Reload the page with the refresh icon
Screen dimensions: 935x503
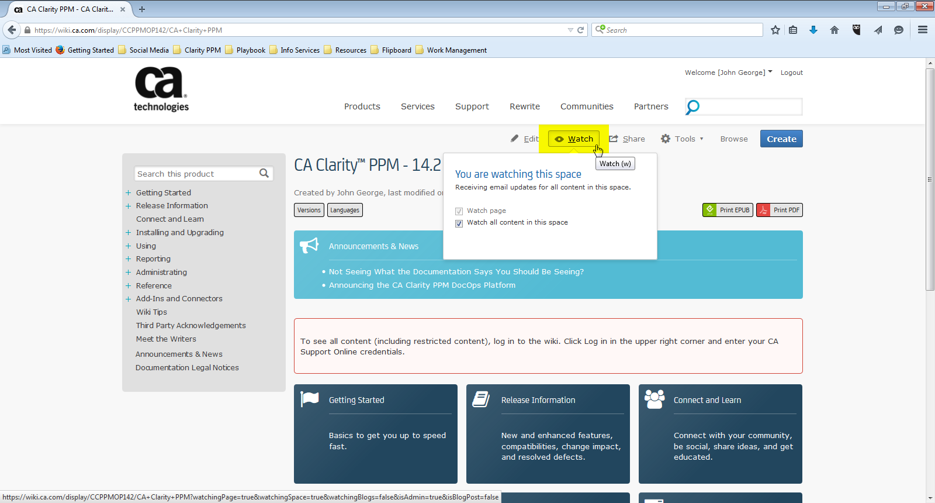(x=581, y=30)
